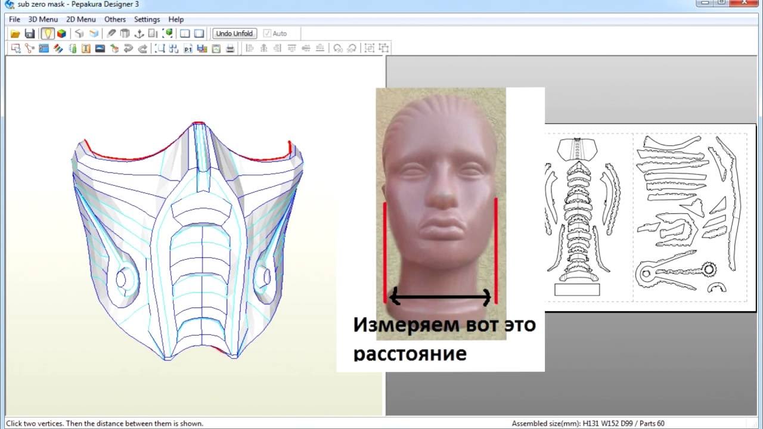Click the add image picture icon
The height and width of the screenshot is (429, 763).
(100, 48)
